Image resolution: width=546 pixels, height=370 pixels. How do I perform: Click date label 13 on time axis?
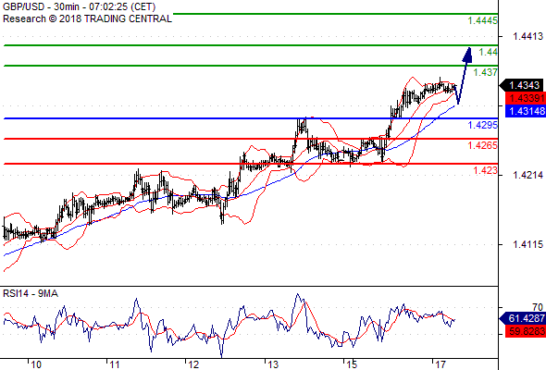click(273, 364)
